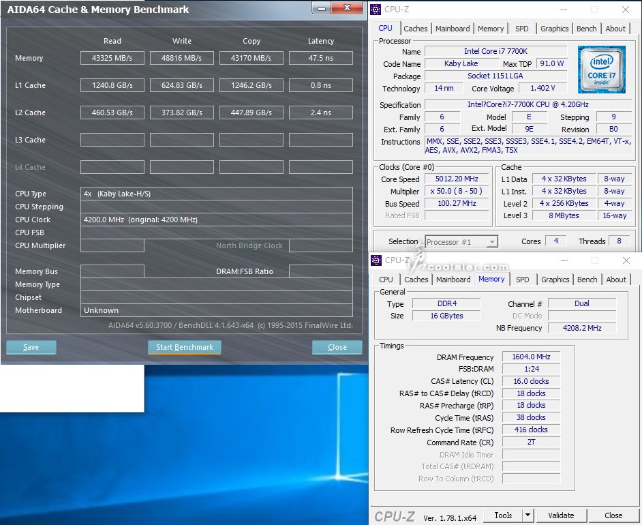
Task: Click Row Refresh Cycle Time 416 clocks
Action: point(531,430)
